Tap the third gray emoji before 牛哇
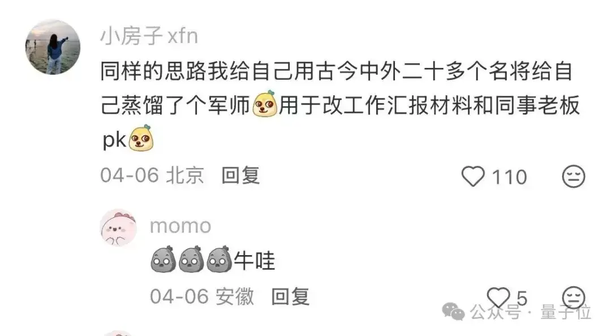611x336 pixels. coord(219,259)
